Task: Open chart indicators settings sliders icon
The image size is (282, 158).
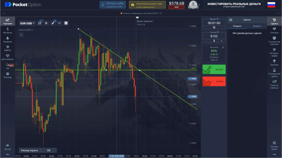Action: tap(46, 23)
